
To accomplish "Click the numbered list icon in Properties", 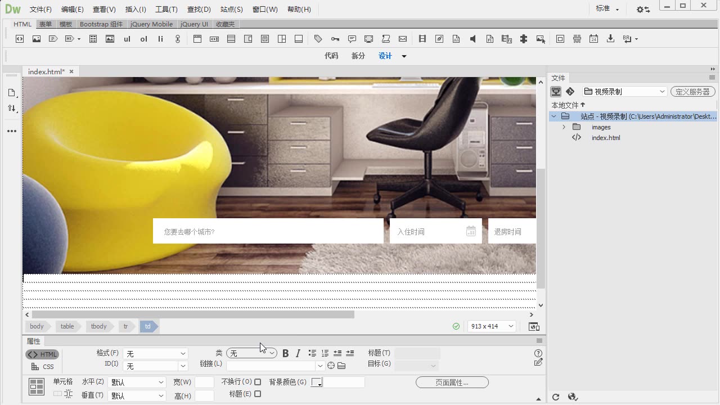I will [x=325, y=353].
